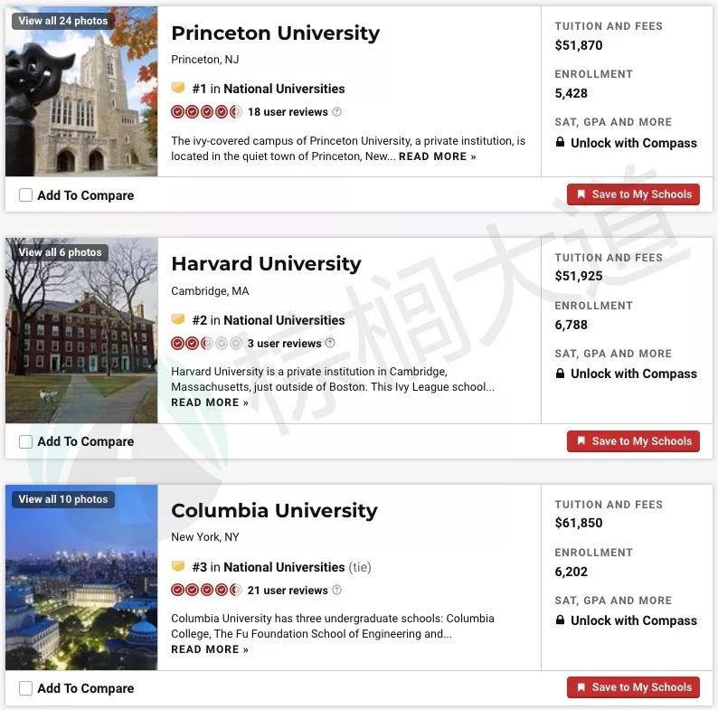Open Columbia's National Universities ranking link
718x710 pixels.
[x=284, y=567]
